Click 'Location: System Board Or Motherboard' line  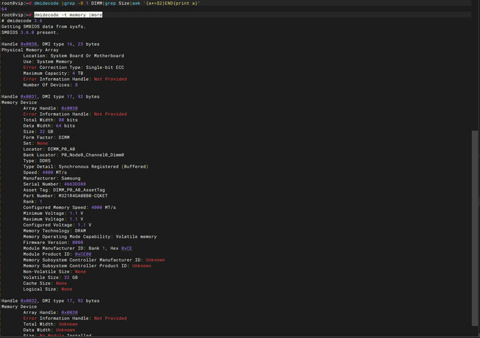click(73, 56)
